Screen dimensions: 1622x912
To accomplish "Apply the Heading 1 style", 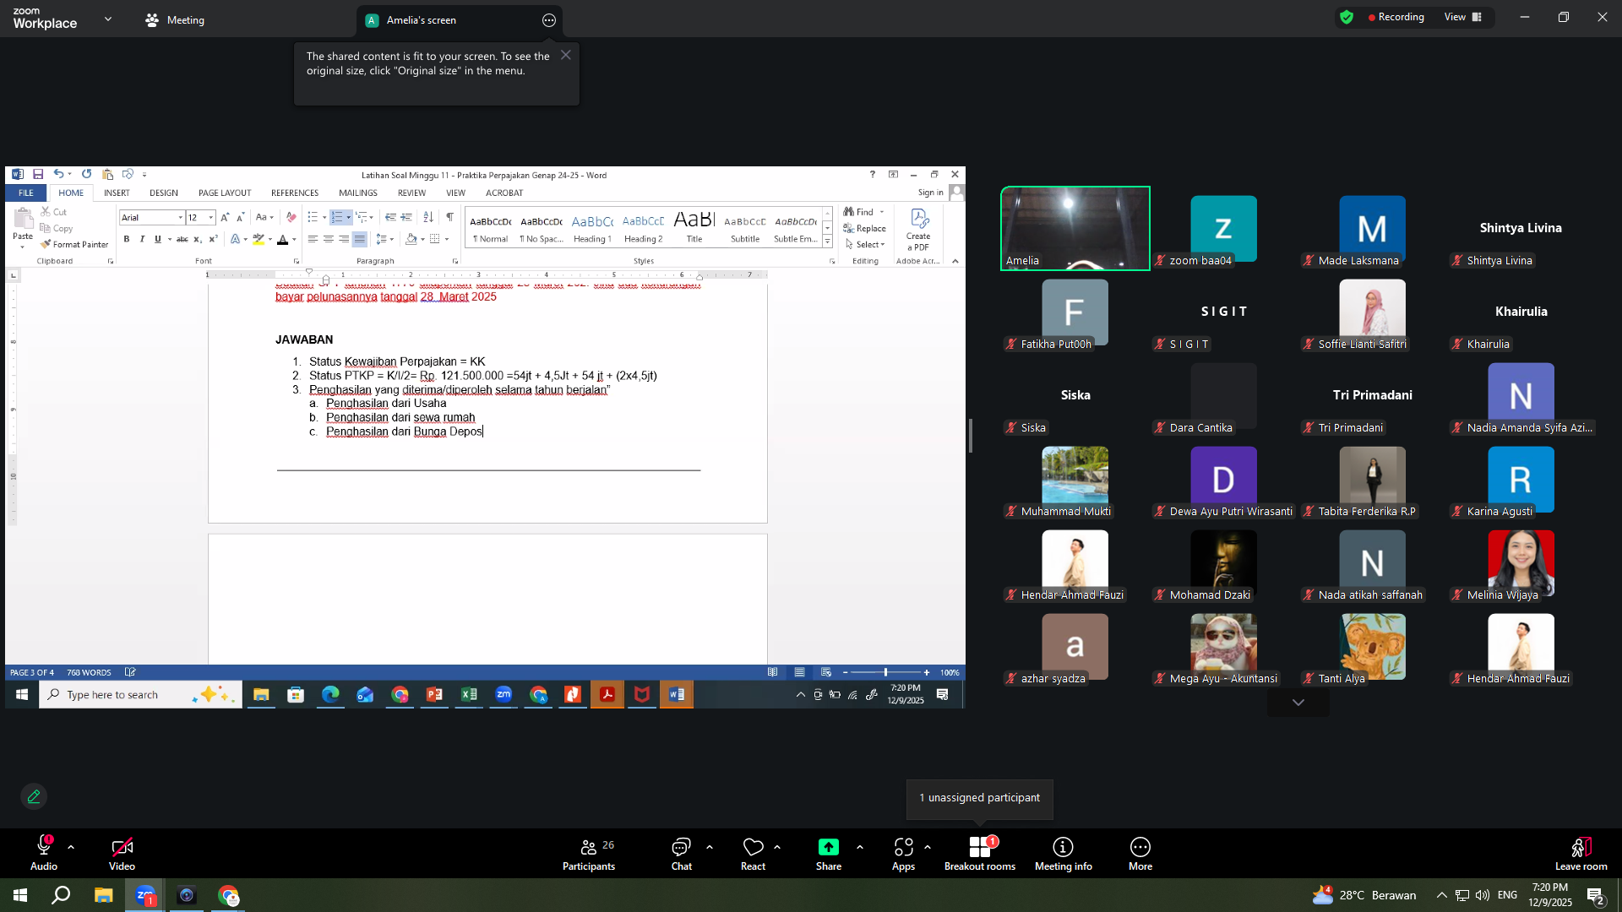I will click(x=592, y=228).
